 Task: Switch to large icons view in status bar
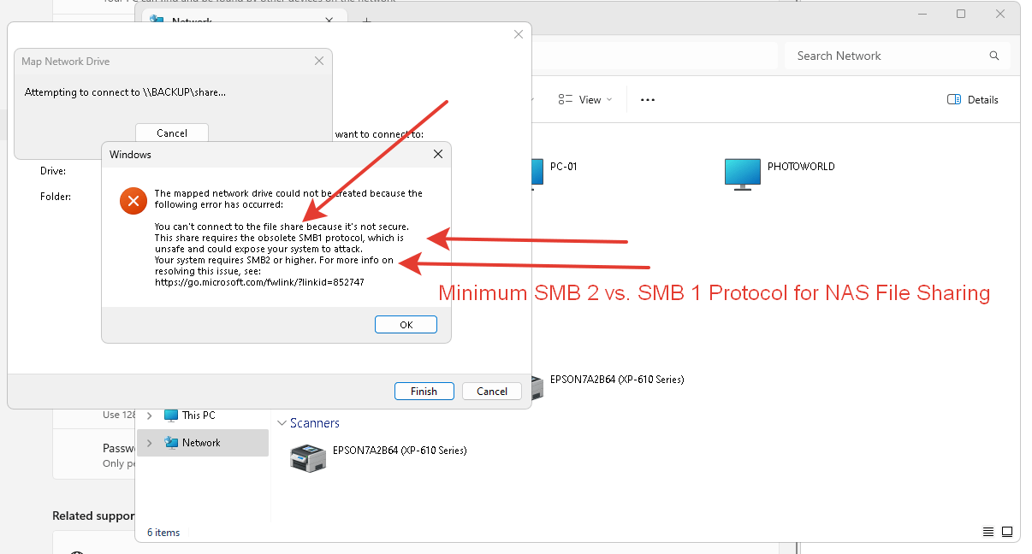1007,532
